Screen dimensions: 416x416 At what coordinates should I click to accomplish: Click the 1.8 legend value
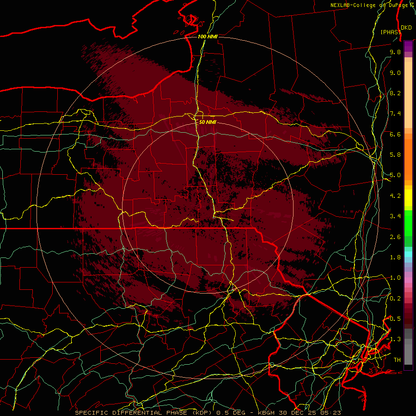[x=395, y=257]
